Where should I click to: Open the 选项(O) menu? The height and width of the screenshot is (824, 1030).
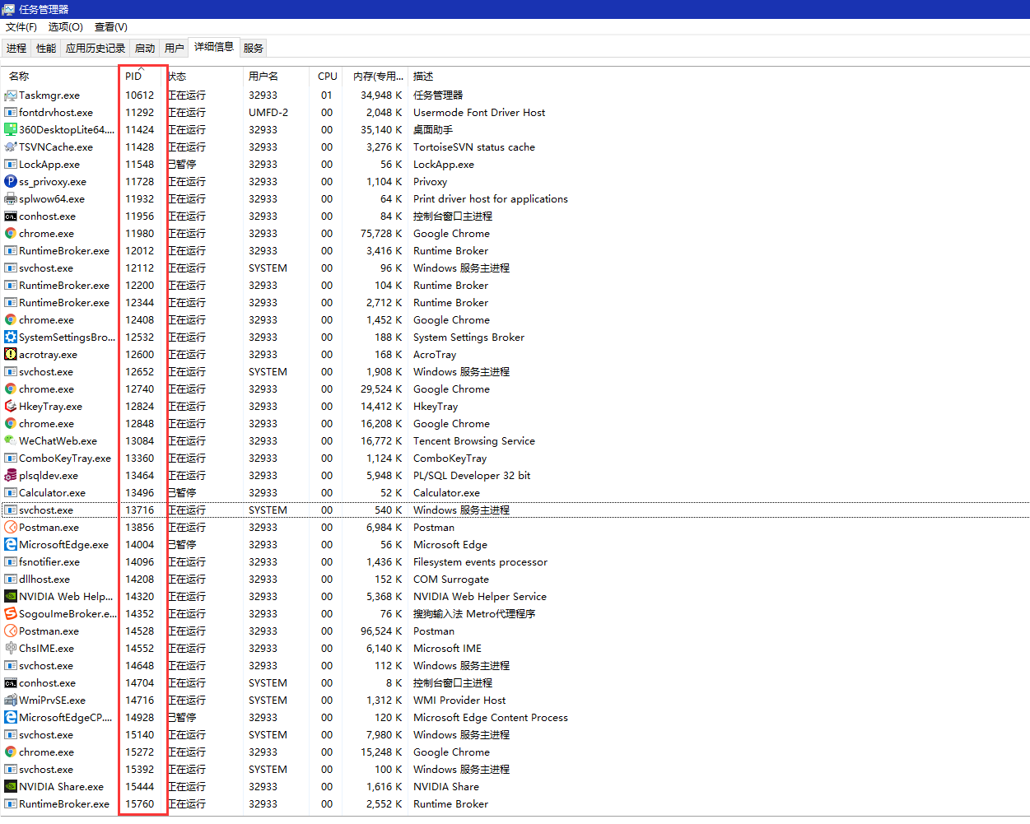pos(66,27)
